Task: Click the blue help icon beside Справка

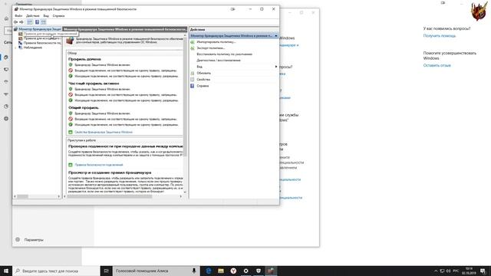Action: click(x=193, y=86)
